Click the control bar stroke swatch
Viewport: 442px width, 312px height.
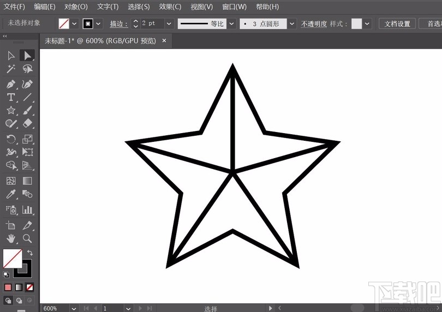88,23
